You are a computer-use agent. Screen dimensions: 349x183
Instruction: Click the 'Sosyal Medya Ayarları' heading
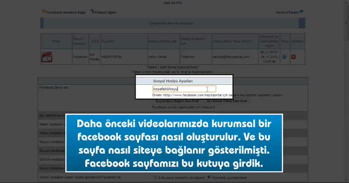point(173,81)
